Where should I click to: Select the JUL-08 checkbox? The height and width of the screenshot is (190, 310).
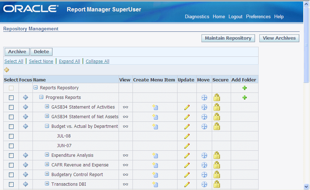[11, 136]
